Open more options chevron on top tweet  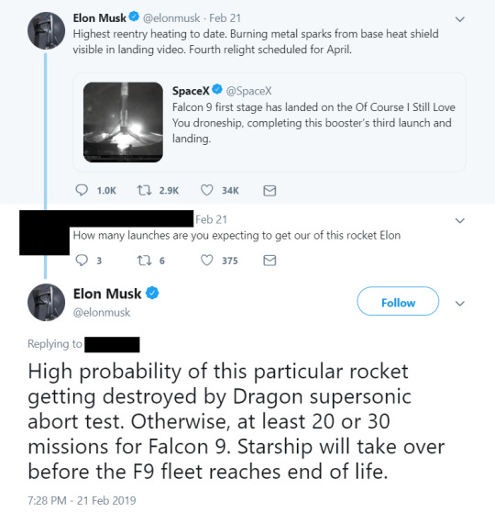[x=460, y=19]
